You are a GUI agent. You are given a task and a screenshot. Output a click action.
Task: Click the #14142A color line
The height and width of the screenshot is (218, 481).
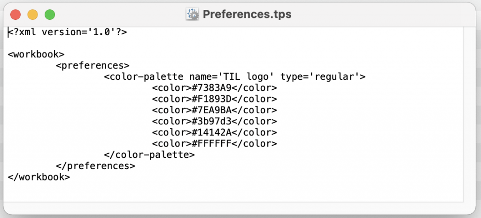(214, 132)
